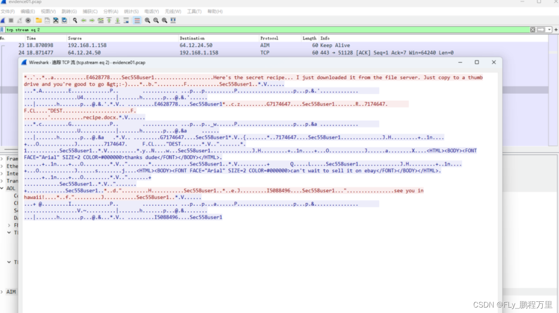Open the 无线(W) menu

click(173, 11)
